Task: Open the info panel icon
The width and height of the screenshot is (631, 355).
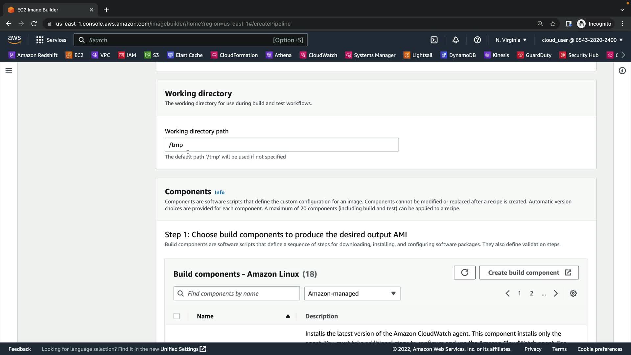Action: pyautogui.click(x=622, y=71)
